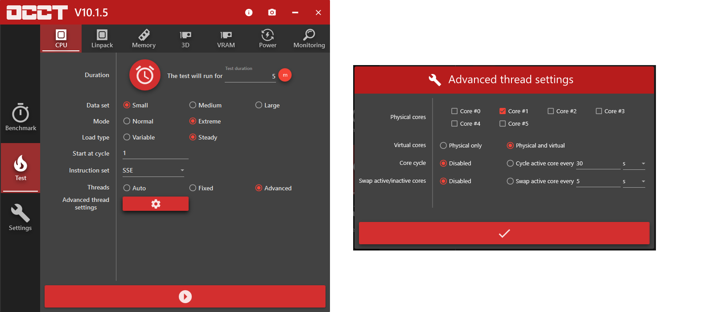Select Steady load type
This screenshot has height=312, width=705.
(x=203, y=137)
